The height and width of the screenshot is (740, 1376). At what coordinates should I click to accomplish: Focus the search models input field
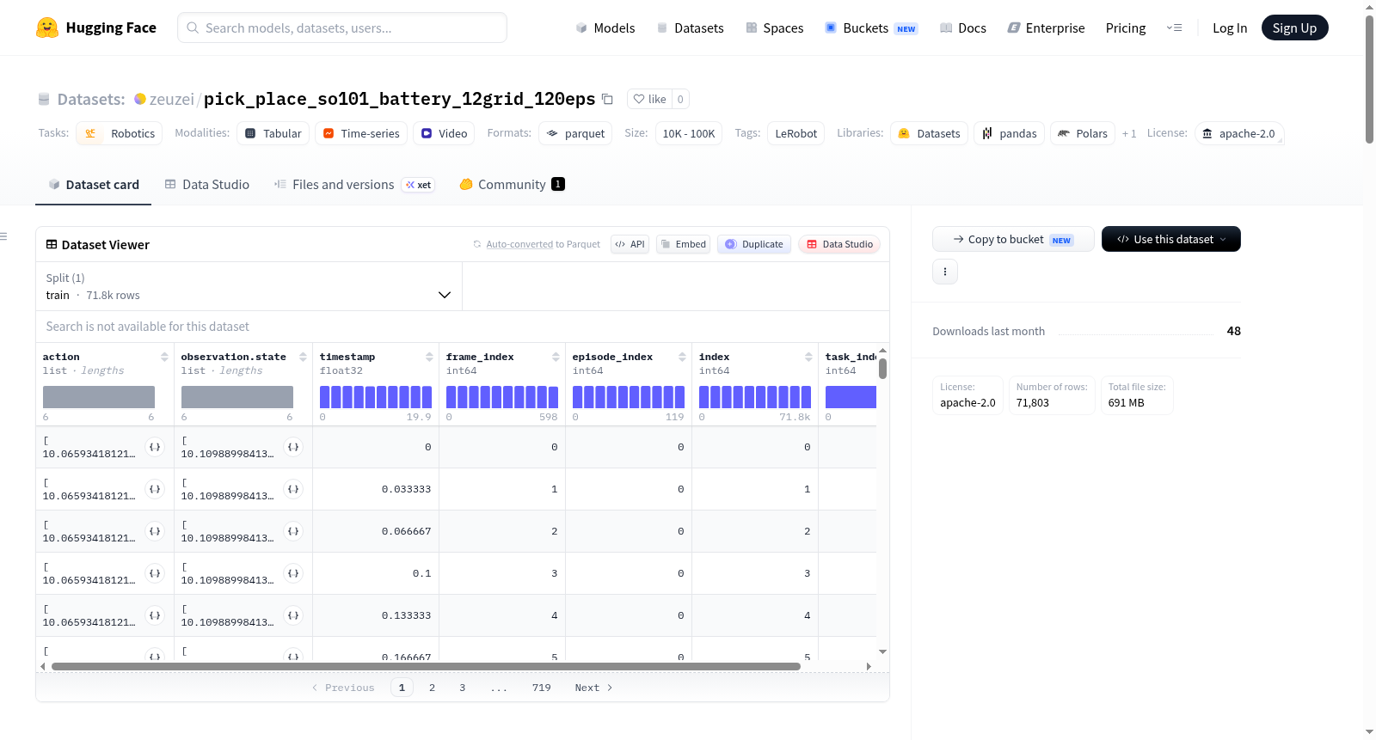pyautogui.click(x=342, y=28)
